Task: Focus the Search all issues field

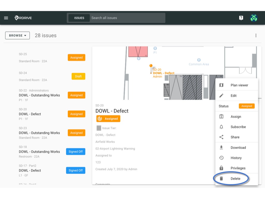Action: click(x=128, y=18)
